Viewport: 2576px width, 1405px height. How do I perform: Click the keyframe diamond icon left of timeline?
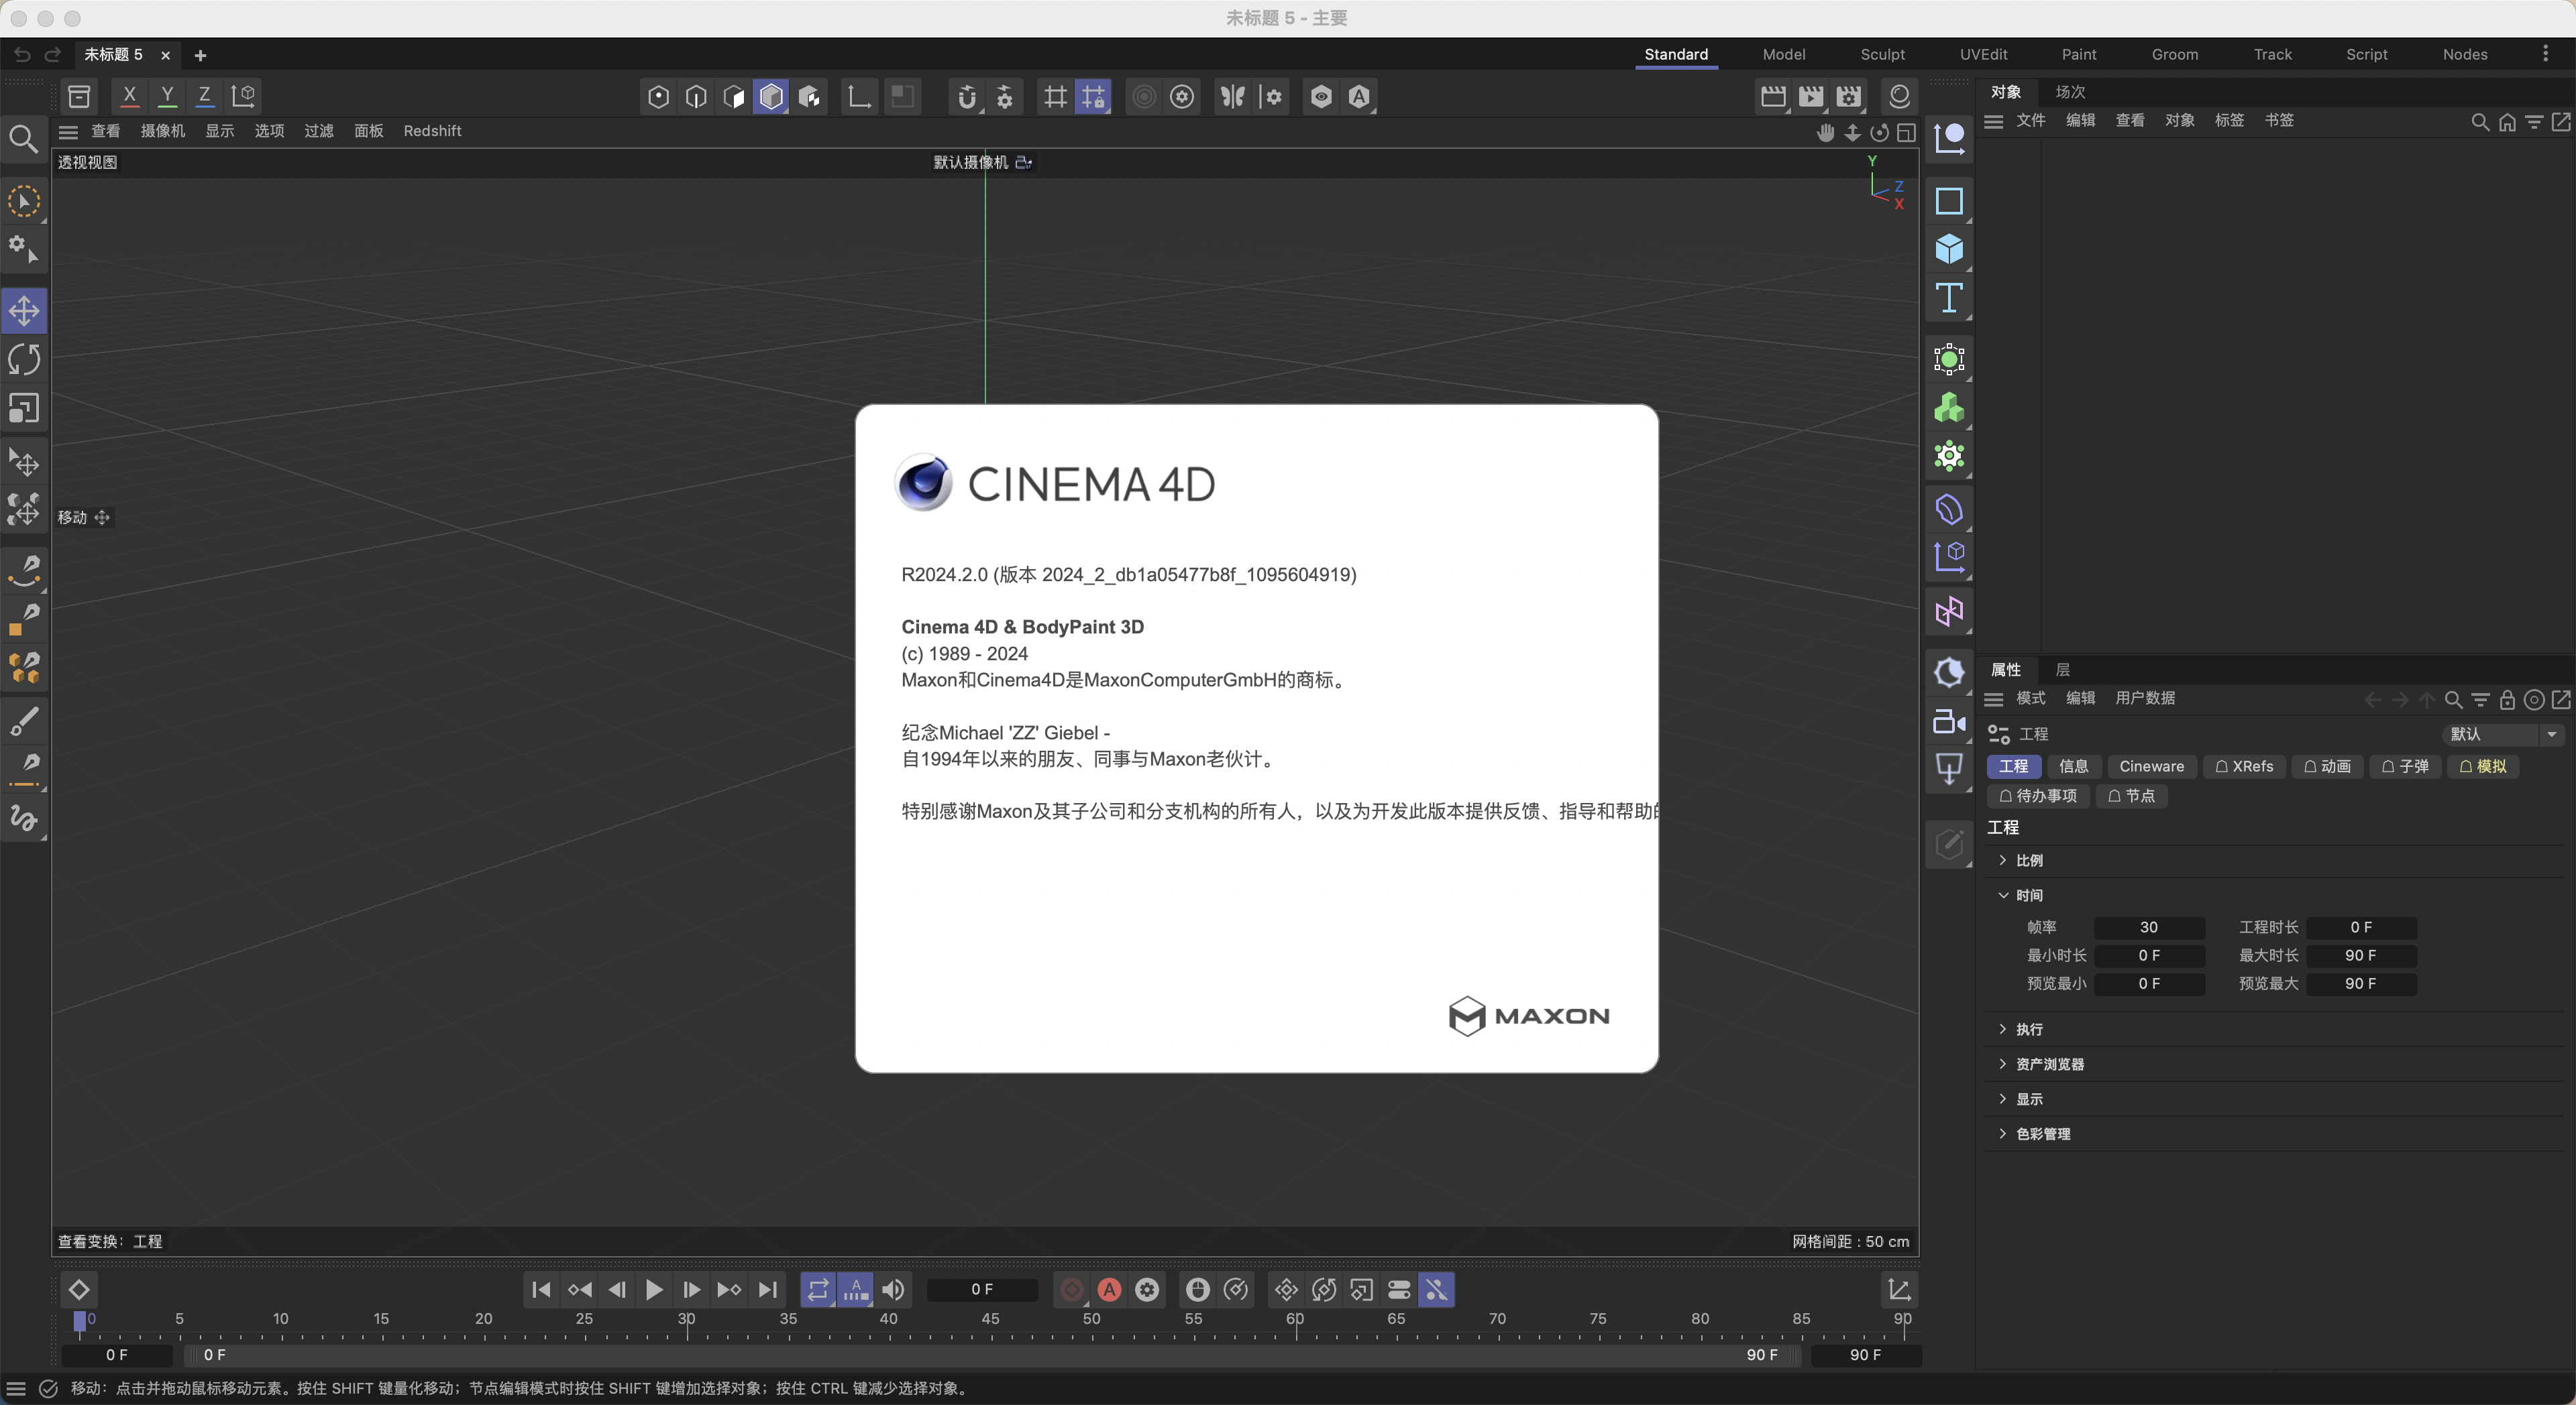79,1290
